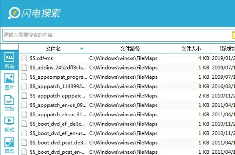This screenshot has width=235, height=155.
Task: Toggle sort arrow on 文件名 column
Action: [x=81, y=48]
